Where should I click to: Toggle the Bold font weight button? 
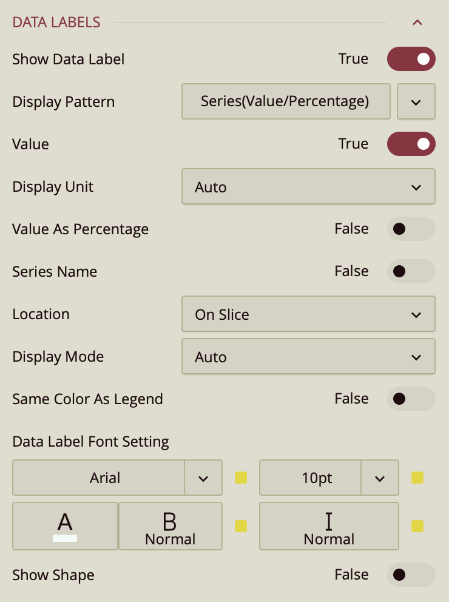(170, 526)
